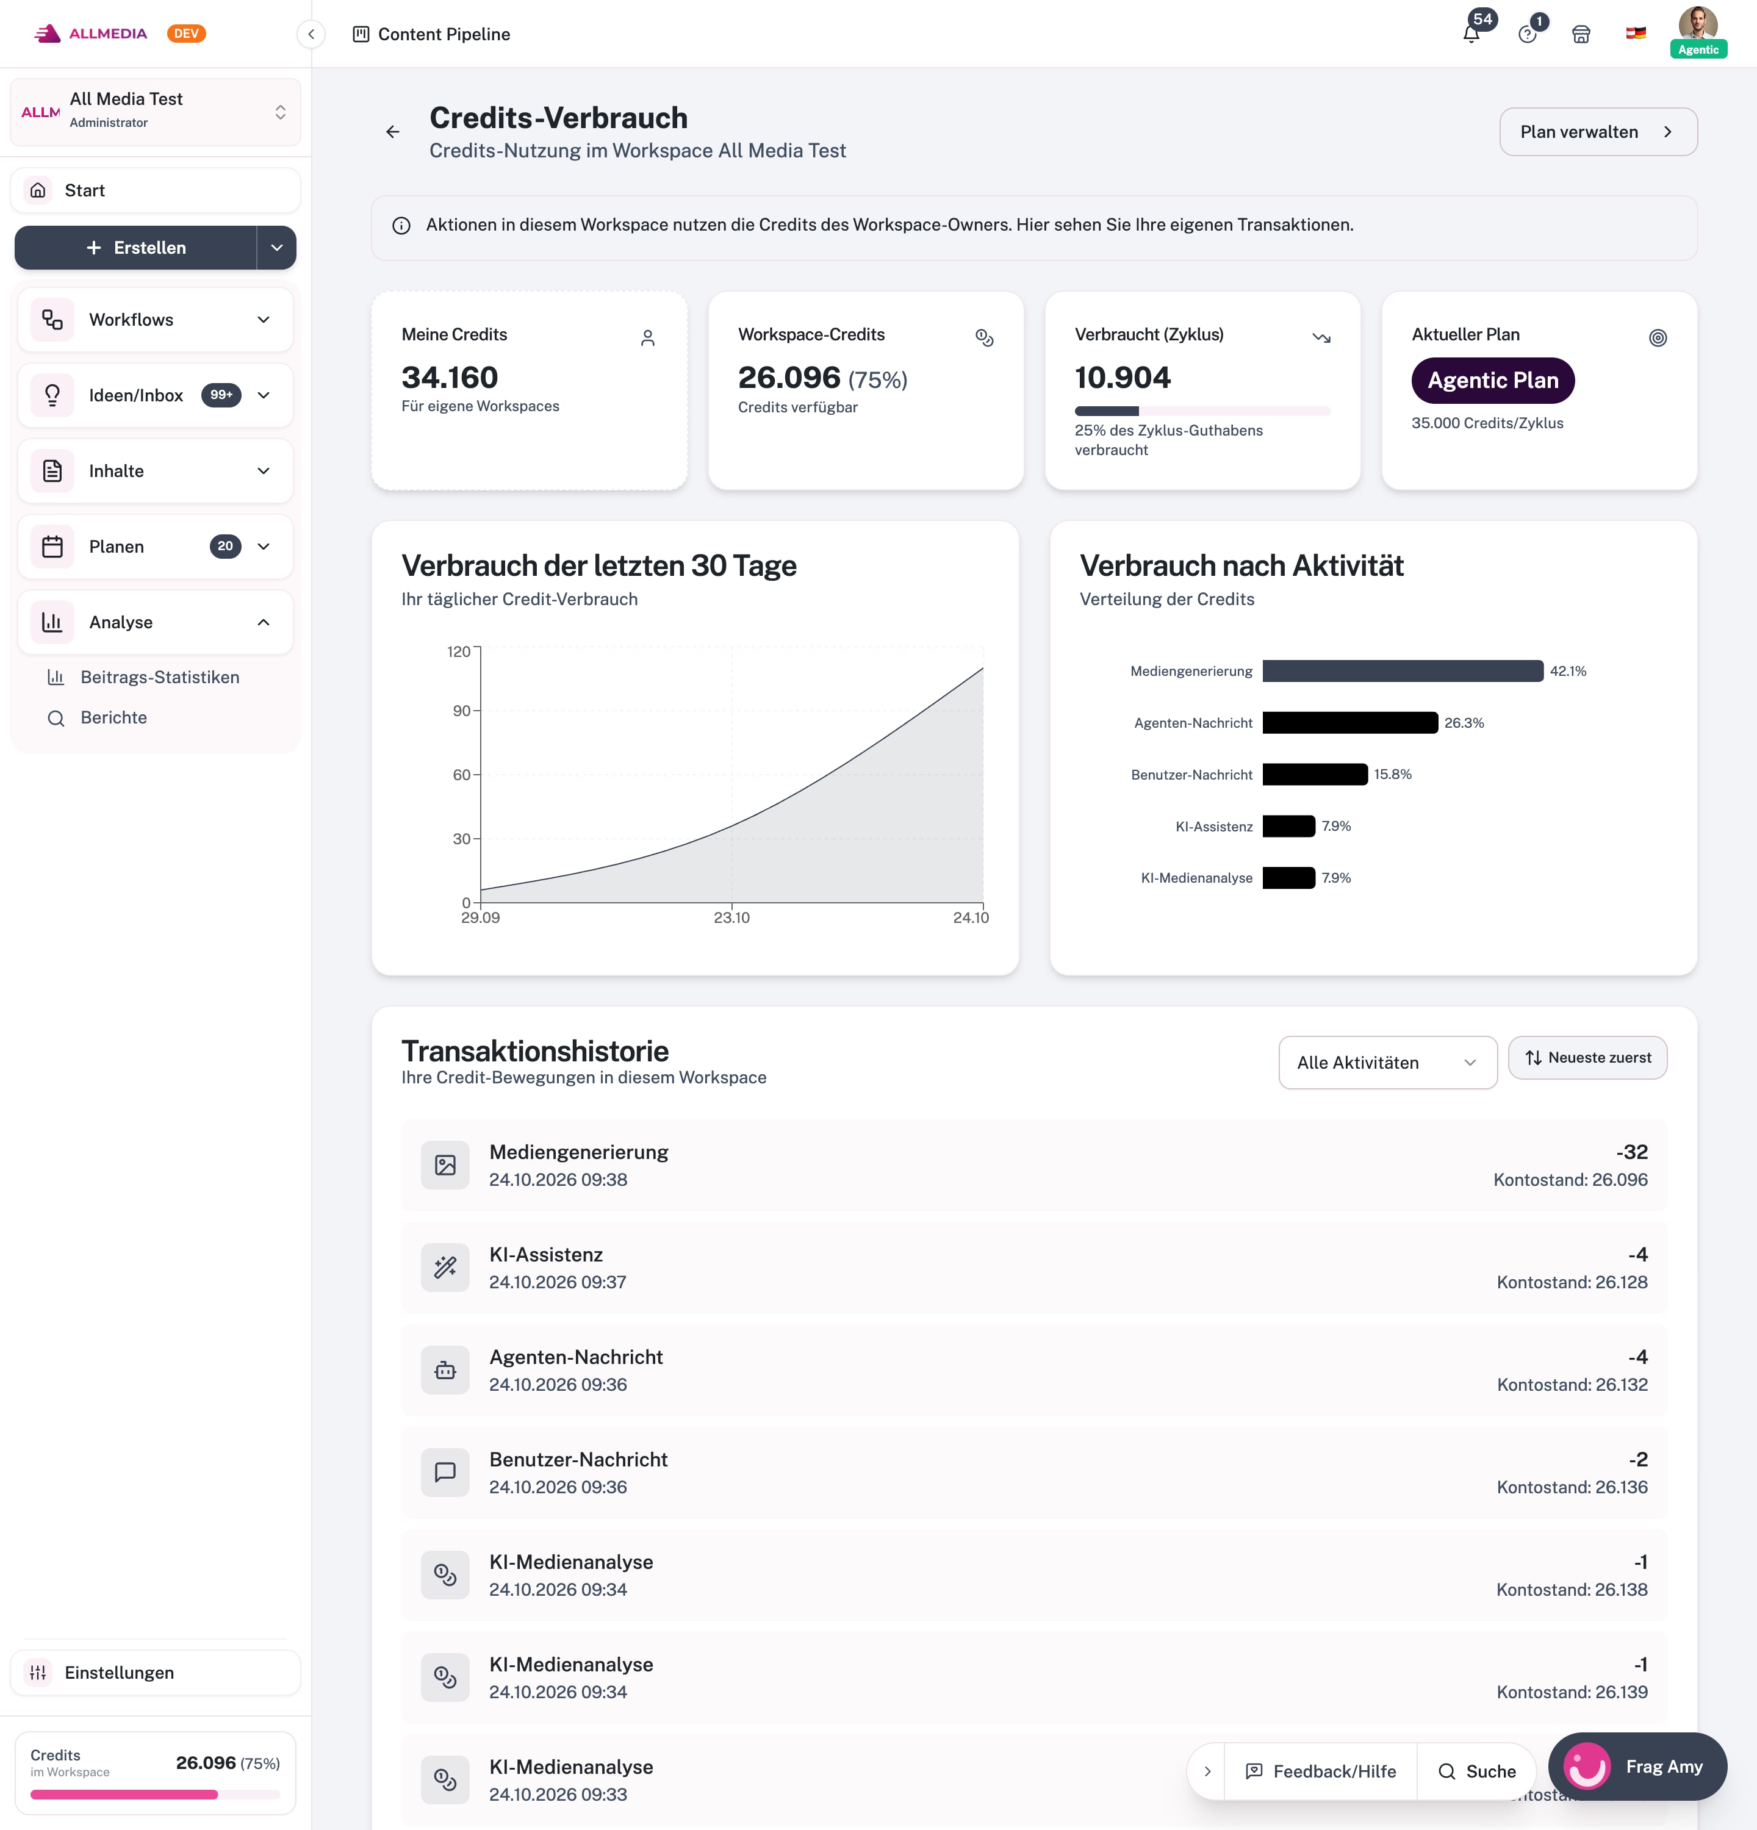This screenshot has height=1830, width=1757.
Task: Open the help question mark icon
Action: pos(1528,35)
